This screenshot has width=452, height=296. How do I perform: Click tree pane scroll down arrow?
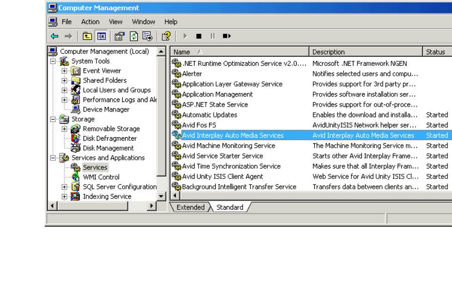pos(161,196)
